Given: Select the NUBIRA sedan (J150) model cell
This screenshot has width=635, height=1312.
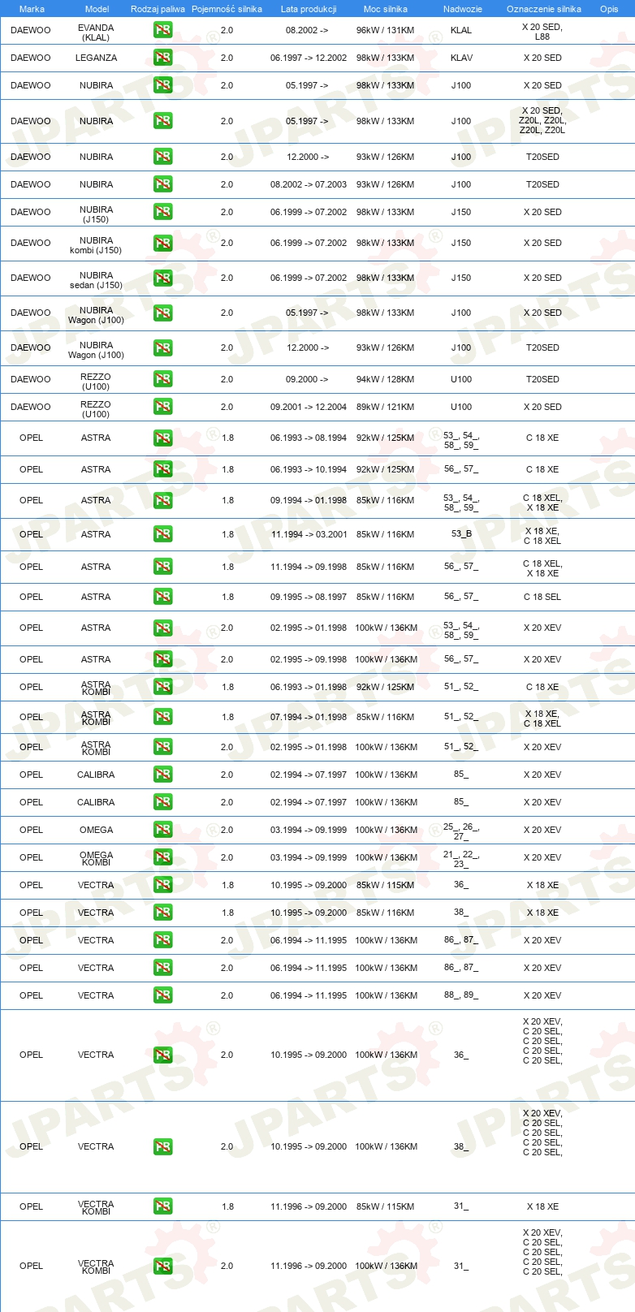Looking at the screenshot, I should tap(96, 280).
